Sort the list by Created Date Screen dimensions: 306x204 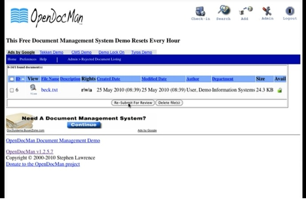point(108,79)
